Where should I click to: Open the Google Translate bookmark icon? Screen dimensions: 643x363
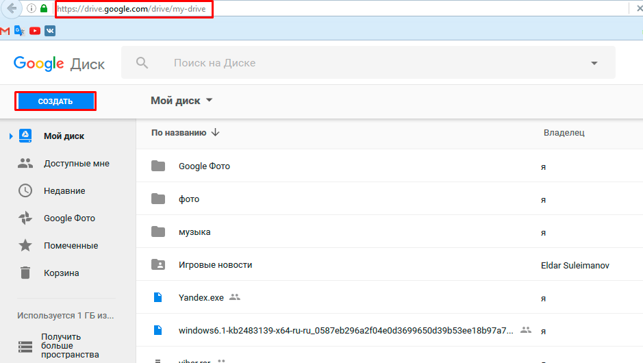click(19, 31)
